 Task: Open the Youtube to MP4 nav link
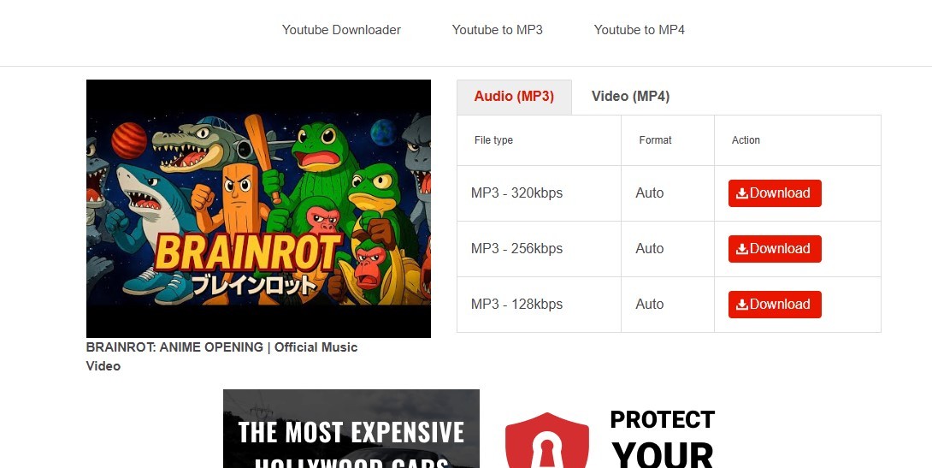pyautogui.click(x=639, y=30)
